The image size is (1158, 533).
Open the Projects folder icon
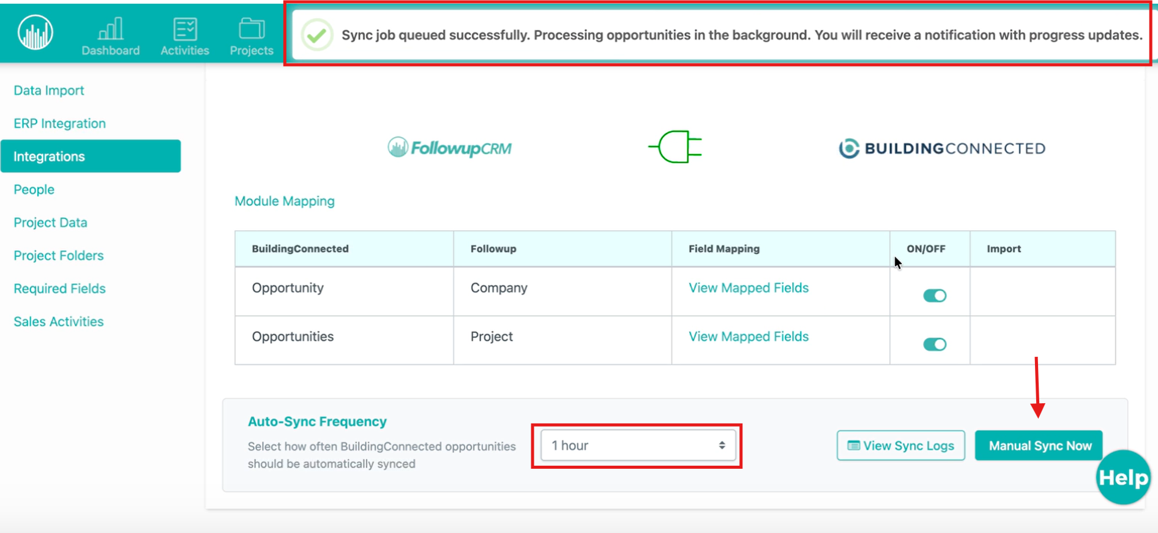tap(252, 29)
